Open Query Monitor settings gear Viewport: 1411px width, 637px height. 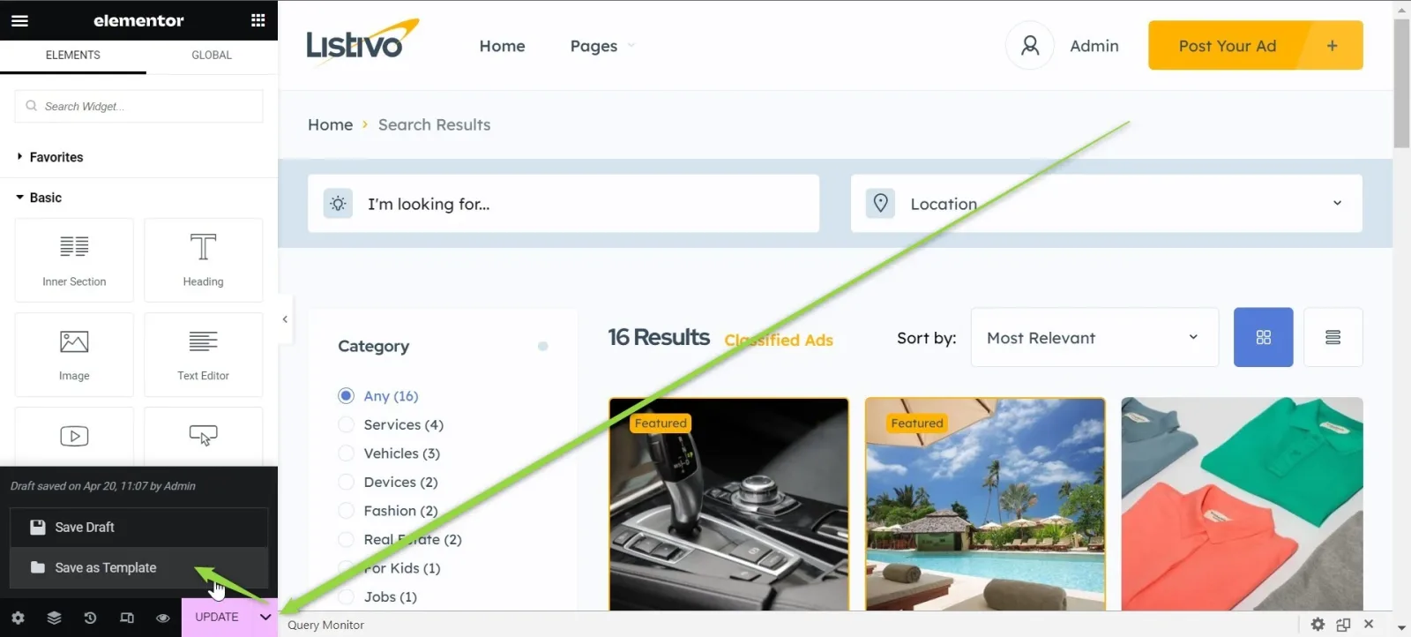click(1318, 624)
